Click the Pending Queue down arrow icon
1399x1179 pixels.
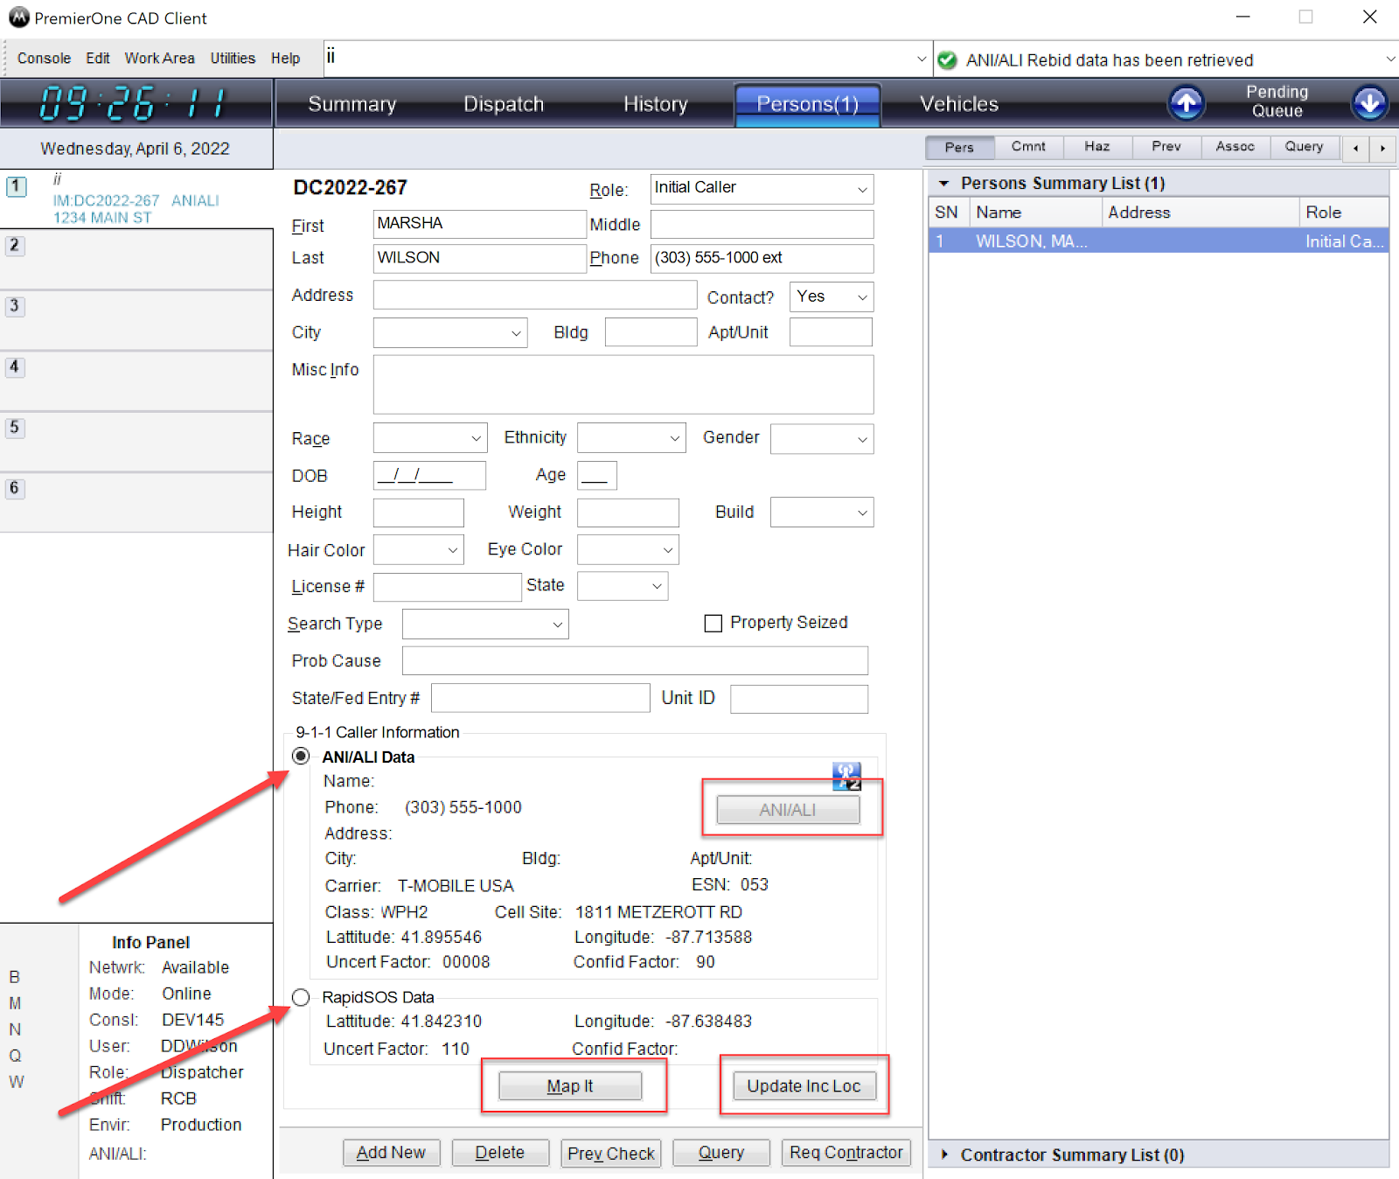1369,103
